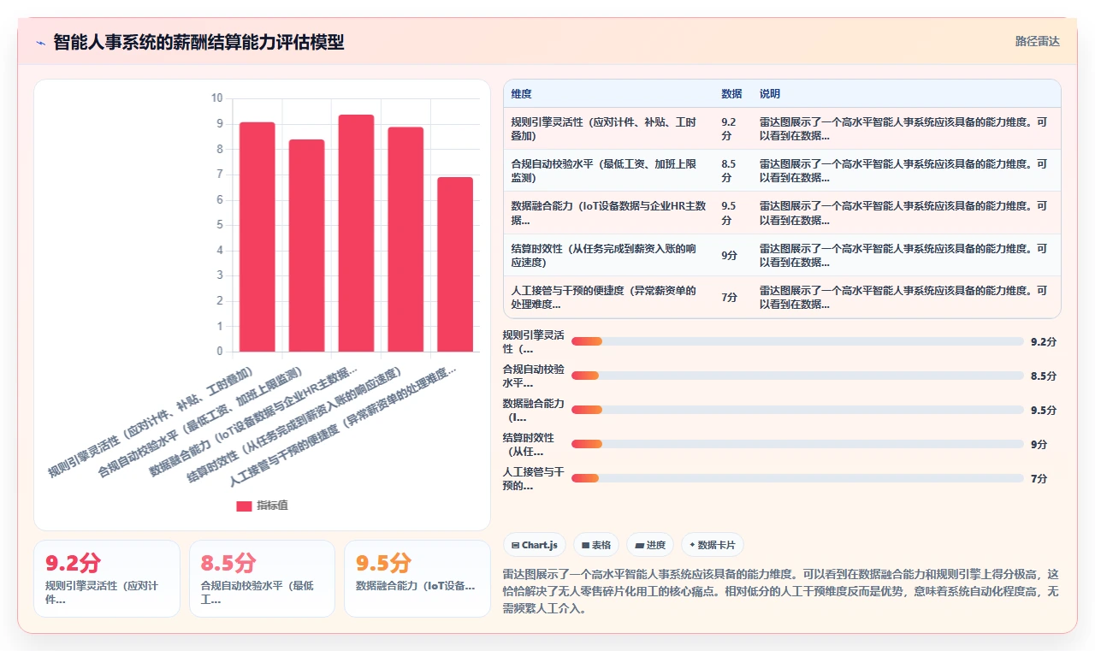The image size is (1095, 651).
Task: Click the page title 智能人事系统的薪酬结算能力评估模型
Action: (x=198, y=42)
